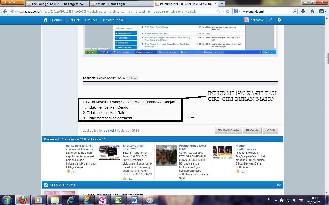329x205 pixels.
Task: Click the Multi Quote button
Action: pyautogui.click(x=229, y=130)
